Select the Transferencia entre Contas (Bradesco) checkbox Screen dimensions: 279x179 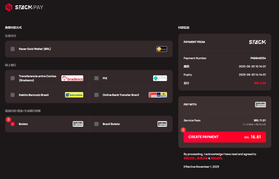[13, 78]
